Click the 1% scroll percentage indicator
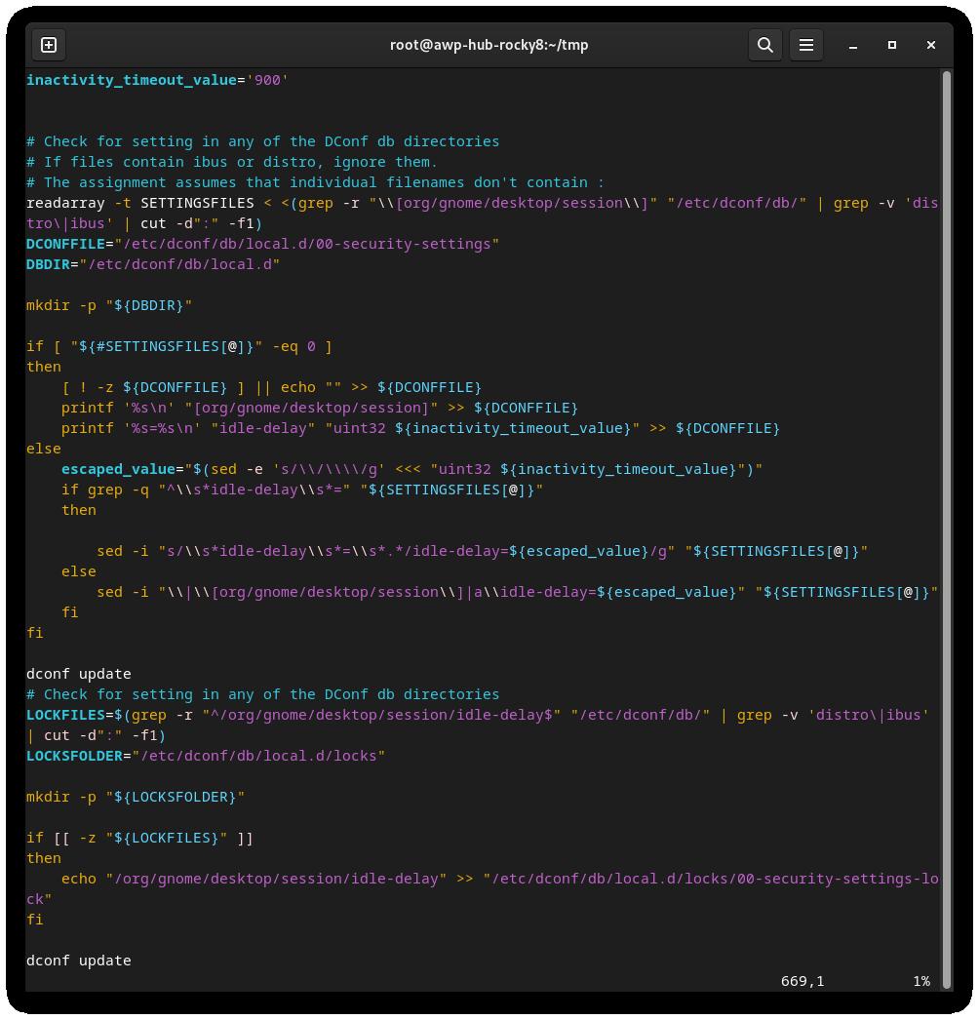The image size is (979, 1020). point(919,981)
